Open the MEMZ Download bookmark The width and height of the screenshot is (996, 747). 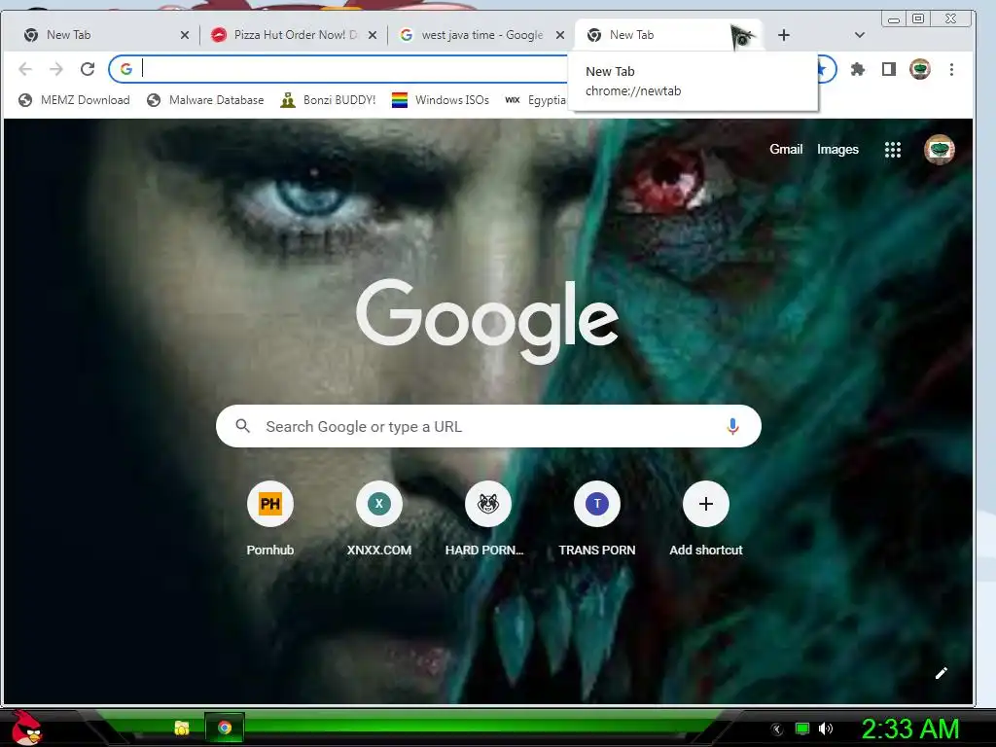(74, 100)
